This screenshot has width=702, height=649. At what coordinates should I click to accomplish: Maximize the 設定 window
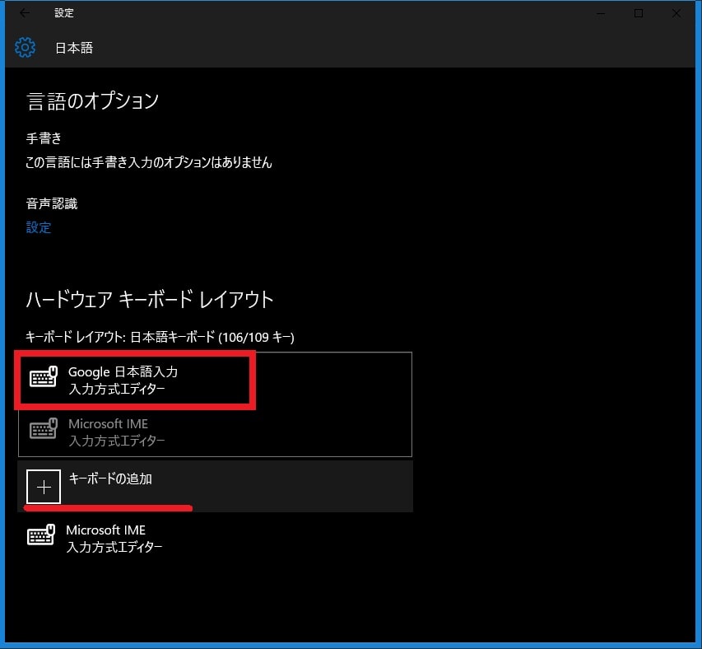click(x=639, y=13)
